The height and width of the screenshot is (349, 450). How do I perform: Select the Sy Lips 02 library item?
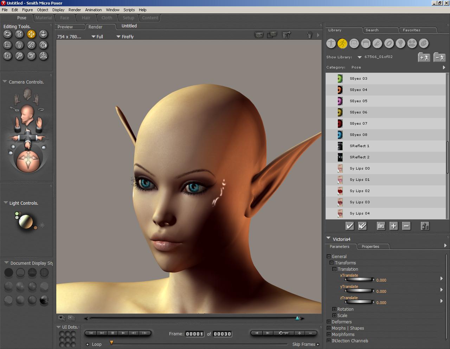360,191
